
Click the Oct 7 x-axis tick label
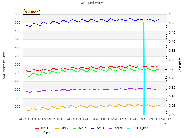[61, 119]
